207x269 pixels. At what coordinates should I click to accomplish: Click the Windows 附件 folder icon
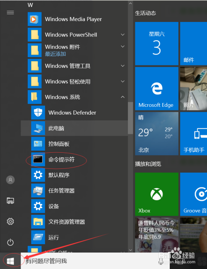point(34,50)
